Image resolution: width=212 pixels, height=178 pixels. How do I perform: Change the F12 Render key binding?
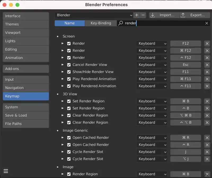click(185, 43)
